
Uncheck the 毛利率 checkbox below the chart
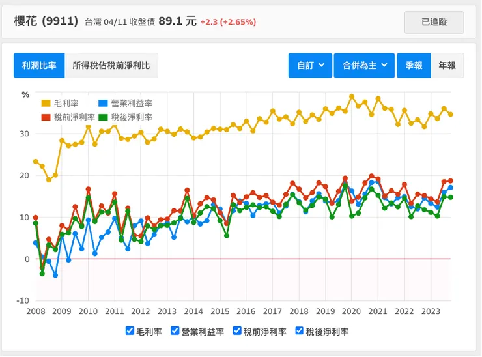pyautogui.click(x=130, y=331)
